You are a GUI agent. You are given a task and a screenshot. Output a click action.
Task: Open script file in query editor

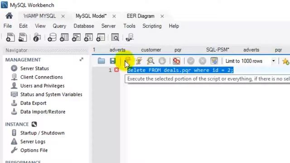[x=101, y=61]
